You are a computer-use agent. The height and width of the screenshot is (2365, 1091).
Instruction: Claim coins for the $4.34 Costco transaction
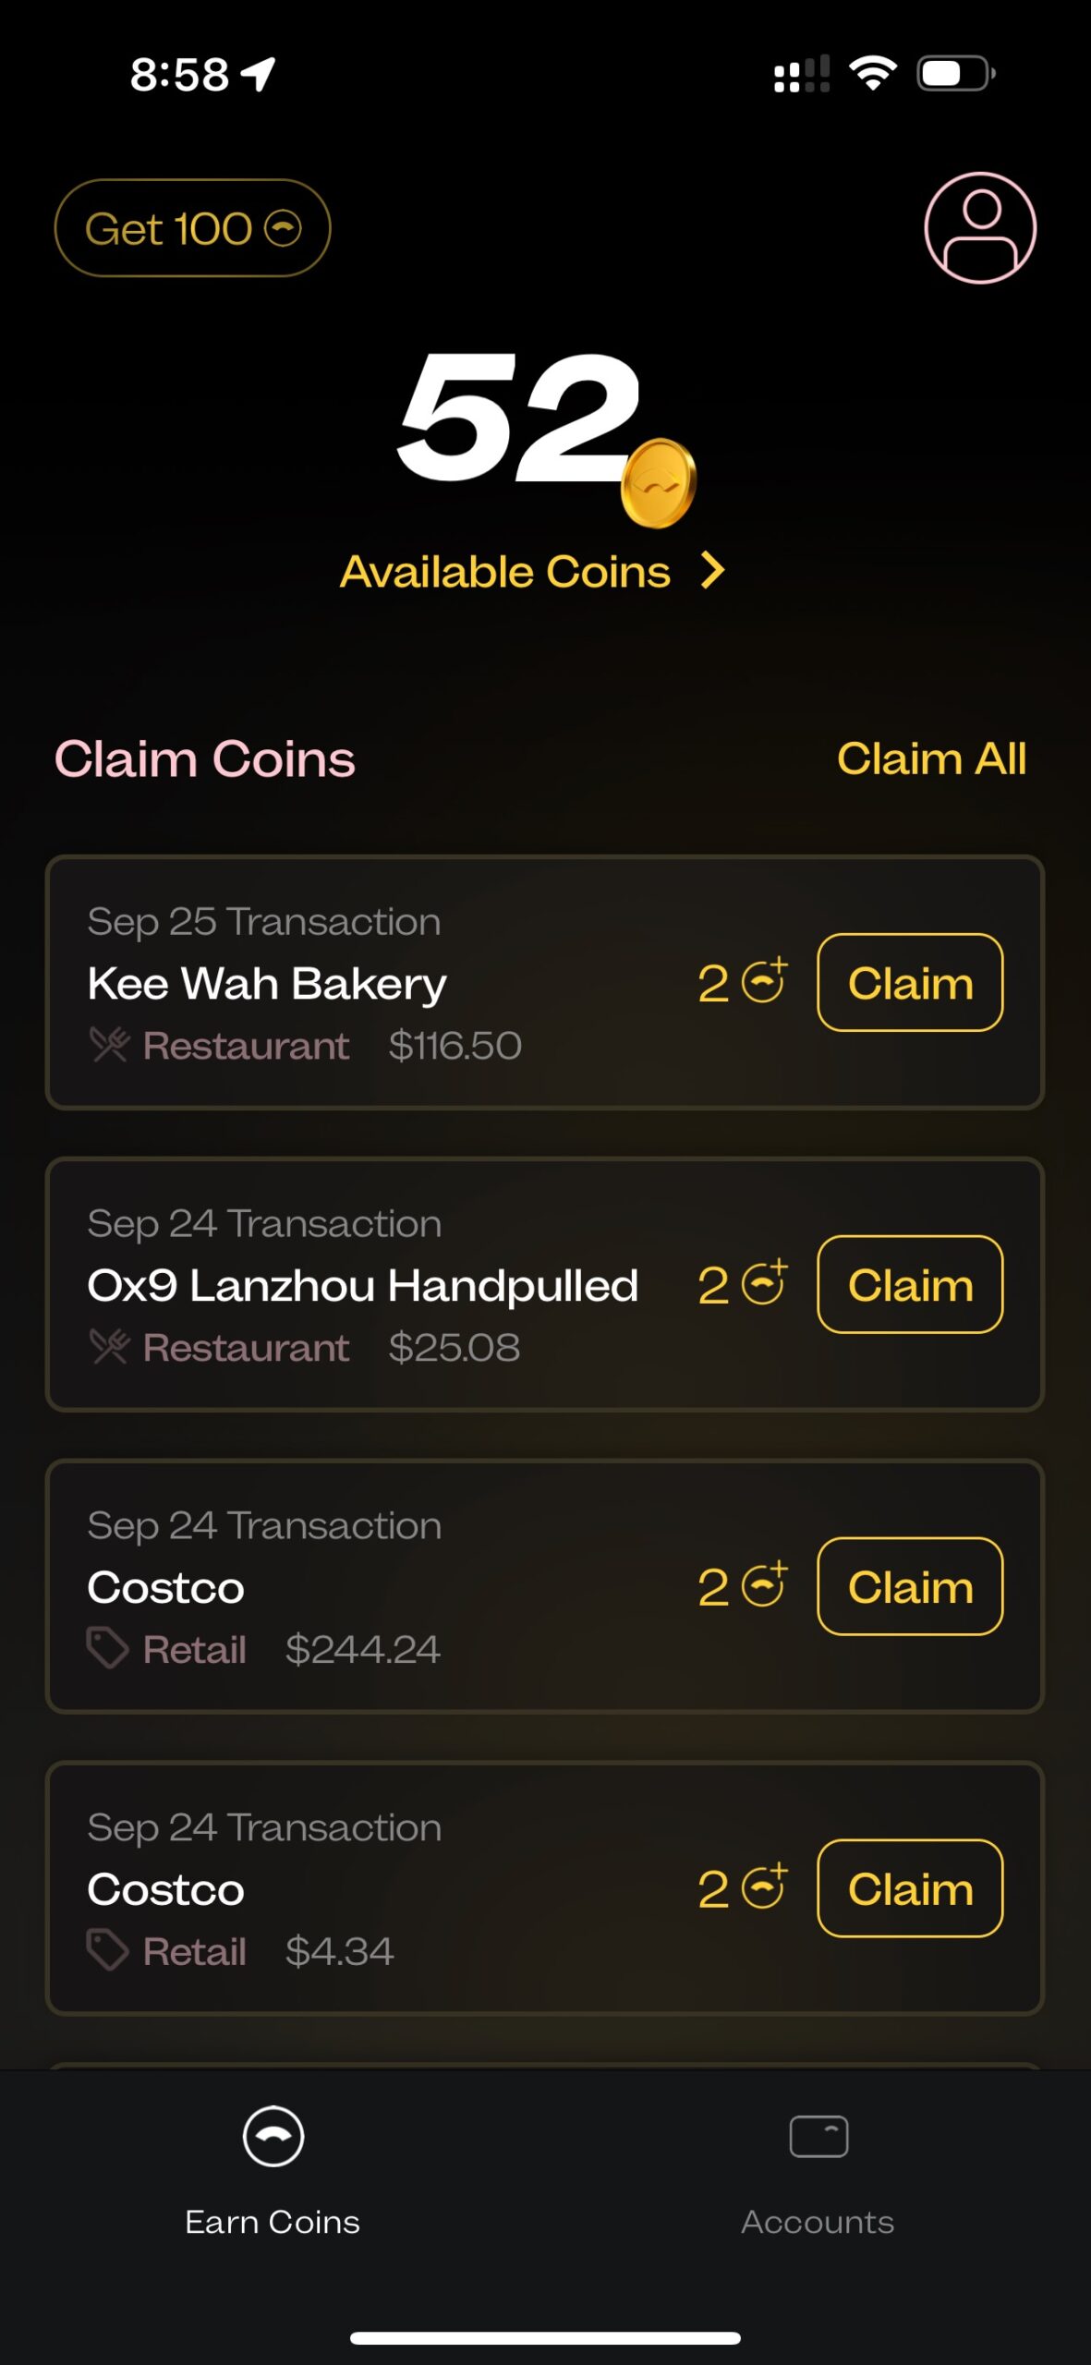point(910,1888)
